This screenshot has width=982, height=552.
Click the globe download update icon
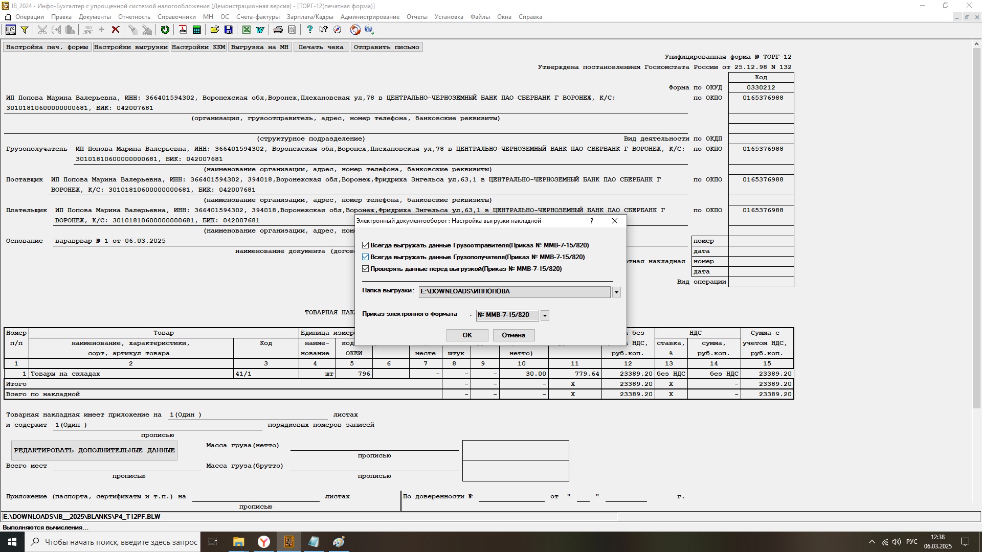pos(369,30)
